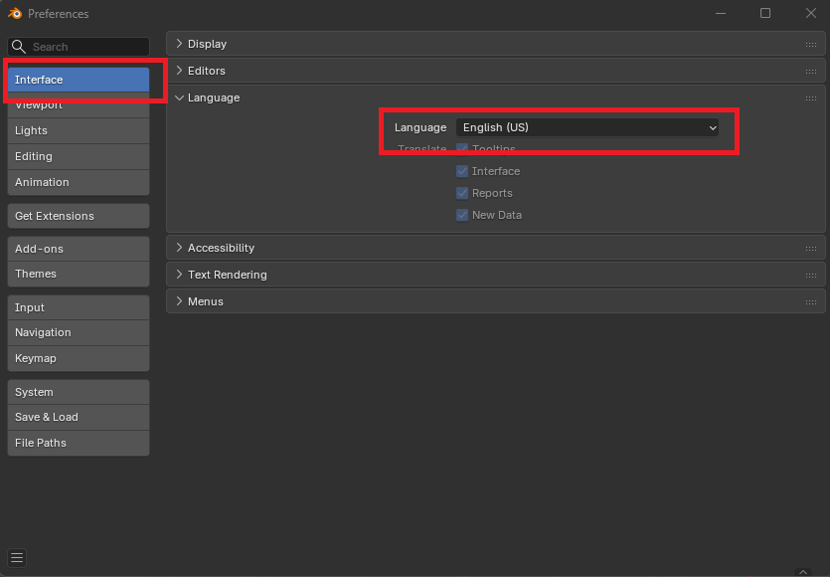Toggle the New Data checkbox
Screen dimensions: 830x577
click(462, 215)
